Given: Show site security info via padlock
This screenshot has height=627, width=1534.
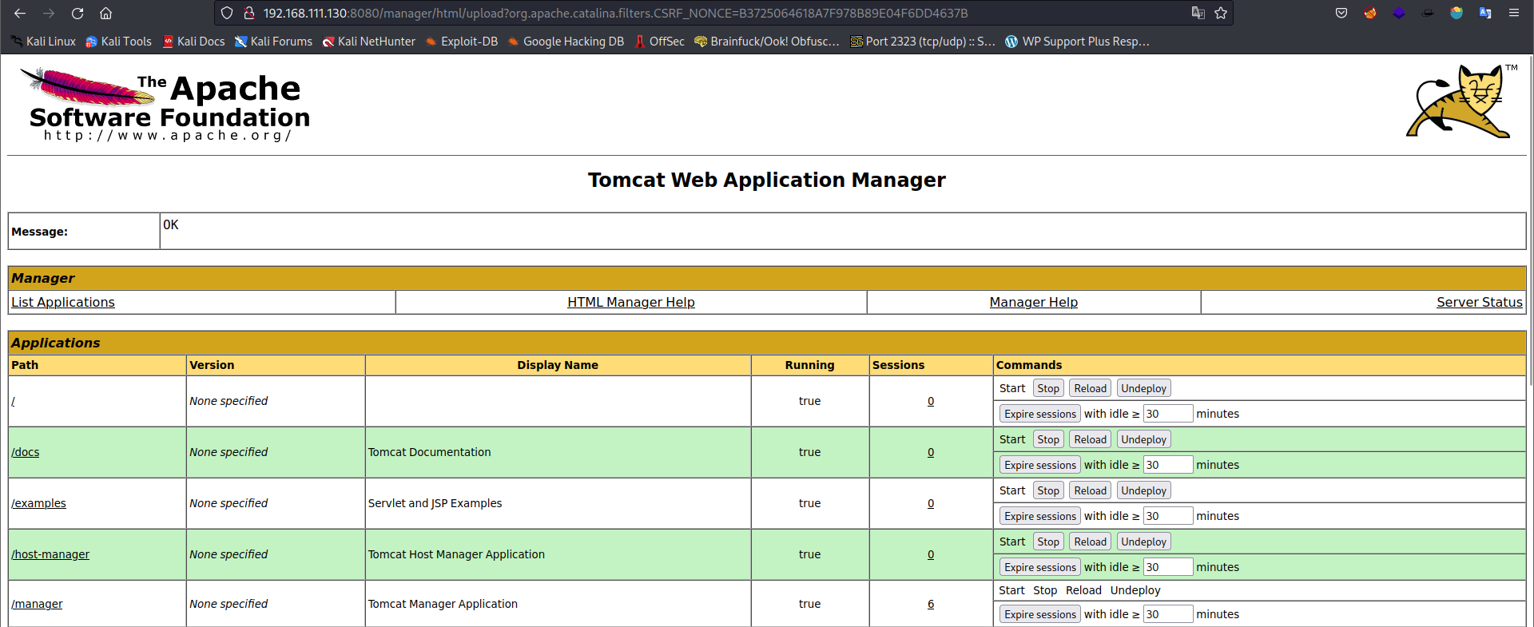Looking at the screenshot, I should coord(248,13).
